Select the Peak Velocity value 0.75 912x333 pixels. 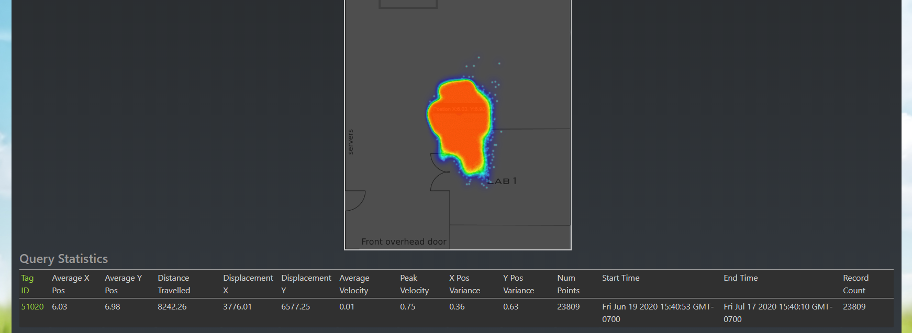click(408, 307)
